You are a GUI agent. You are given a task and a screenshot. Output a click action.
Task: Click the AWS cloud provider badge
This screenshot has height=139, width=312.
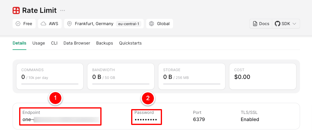(50, 24)
